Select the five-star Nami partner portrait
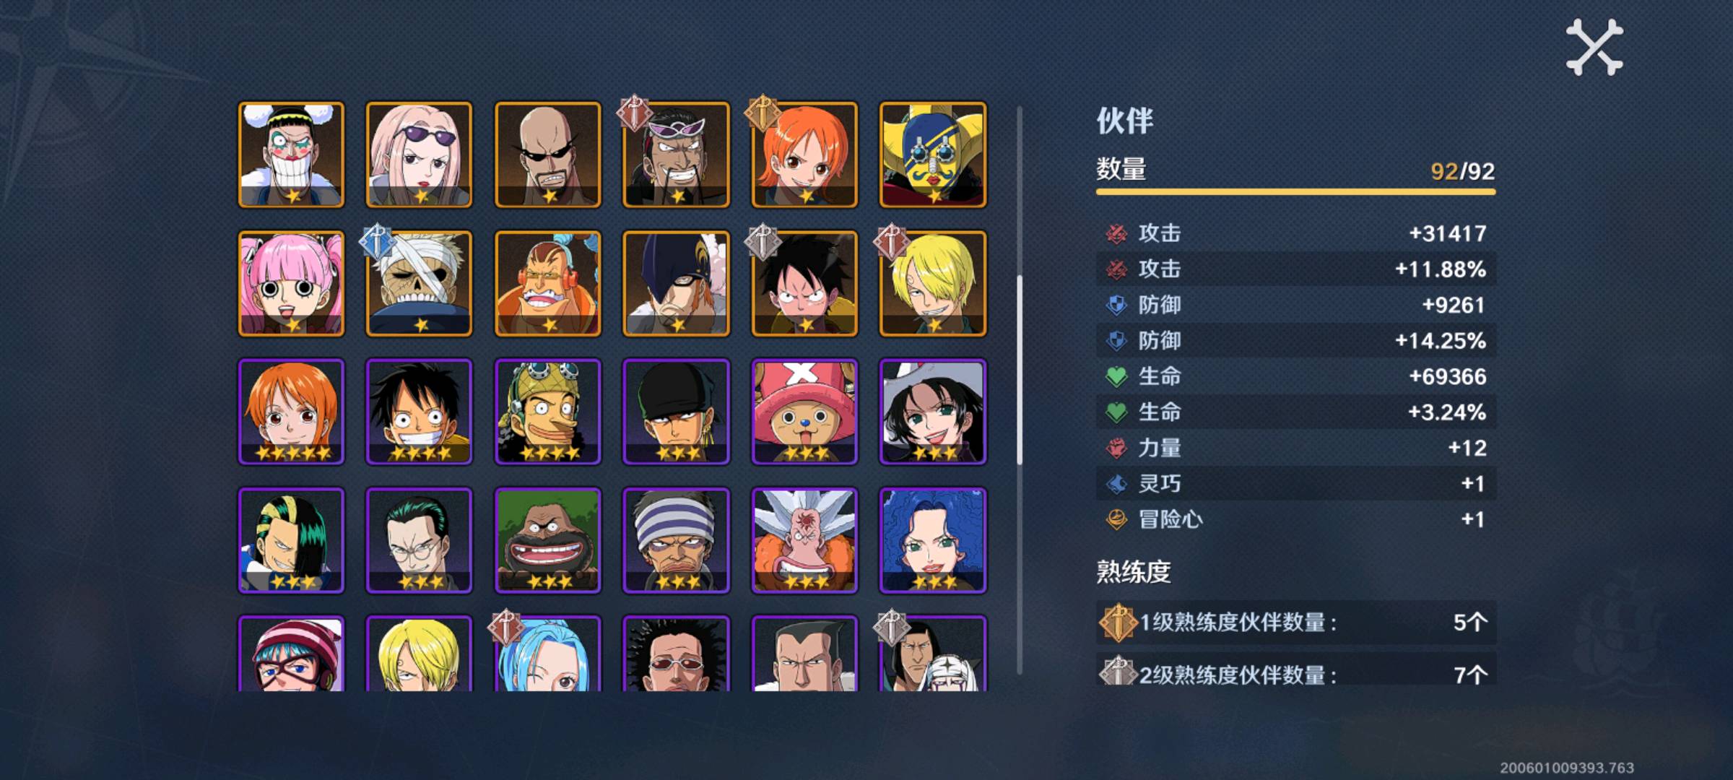Viewport: 1733px width, 780px height. coord(291,412)
